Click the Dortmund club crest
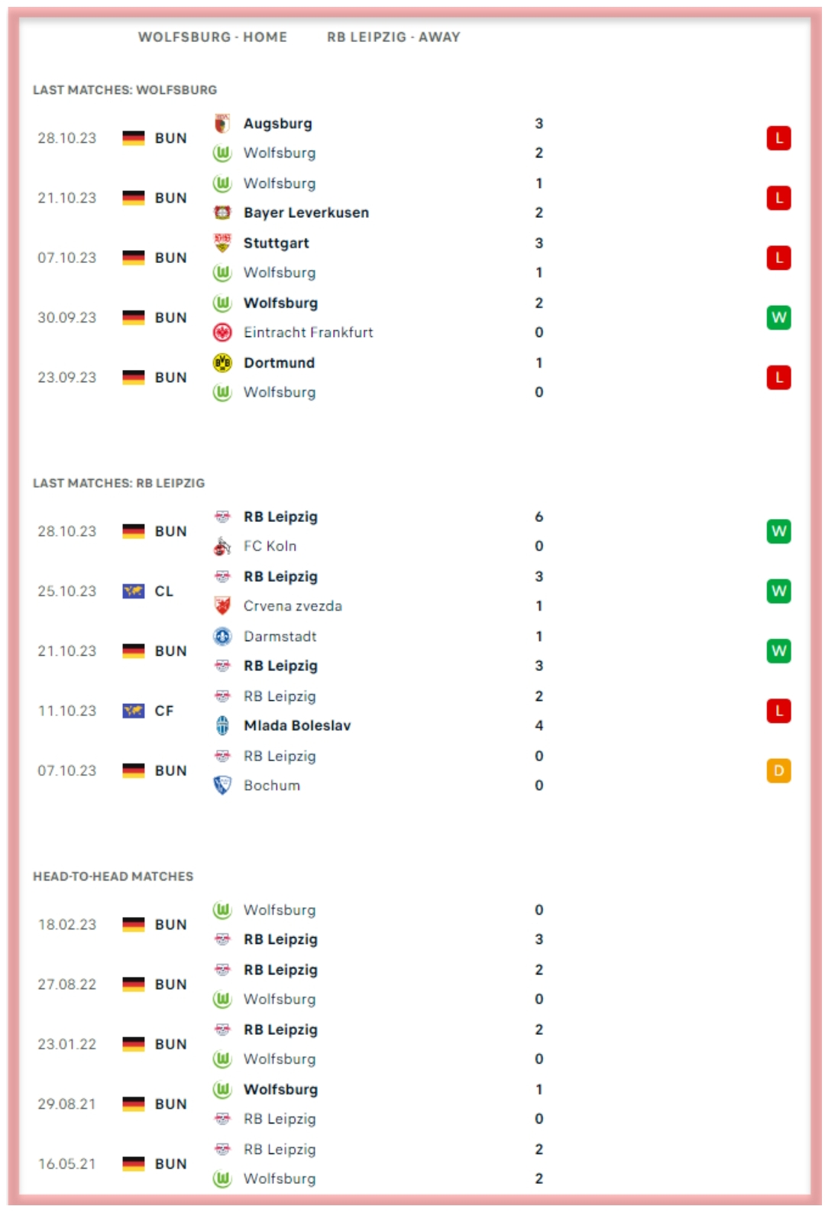This screenshot has width=825, height=1216. [222, 363]
